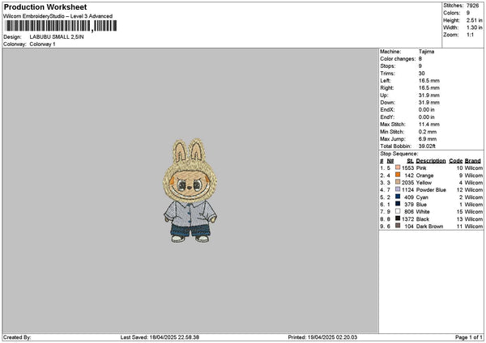The height and width of the screenshot is (343, 486).
Task: Click stitch count '1553' in the Pink row
Action: point(407,168)
